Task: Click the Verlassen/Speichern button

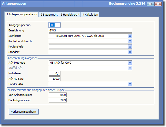Action: coord(24,112)
